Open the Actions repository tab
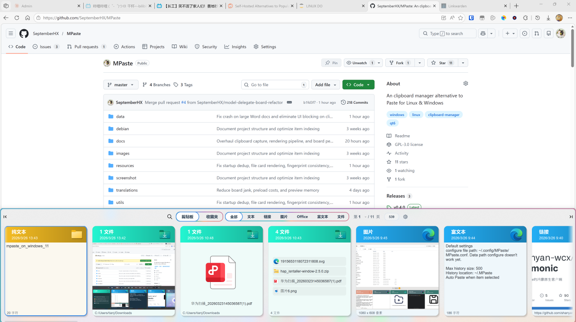This screenshot has height=322, width=576. click(124, 47)
